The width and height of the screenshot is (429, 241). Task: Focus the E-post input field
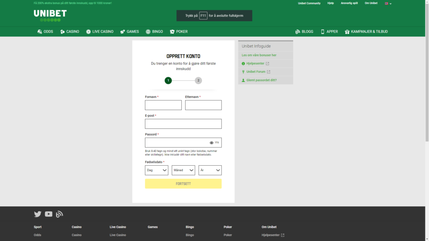183,124
